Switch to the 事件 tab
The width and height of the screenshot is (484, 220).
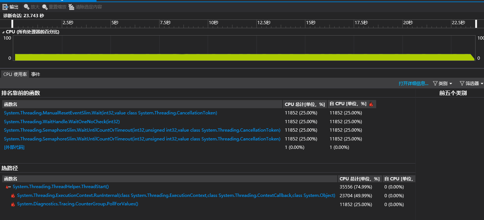point(36,74)
